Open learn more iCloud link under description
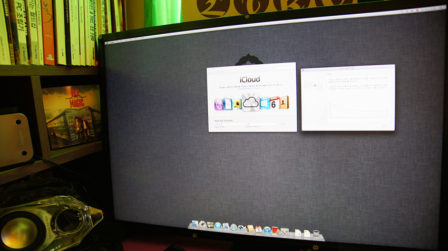Screen dimensions: 448x251 coord(249,89)
